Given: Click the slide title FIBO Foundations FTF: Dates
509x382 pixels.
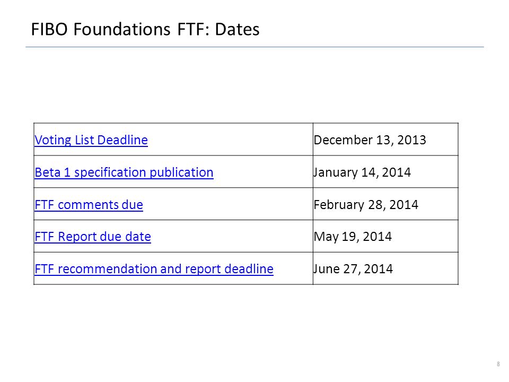Looking at the screenshot, I should point(145,29).
